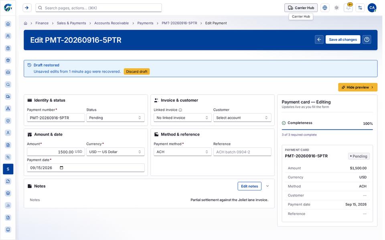Image resolution: width=385 pixels, height=240 pixels.
Task: Expand the sidebar with arrow button
Action: 27,8
